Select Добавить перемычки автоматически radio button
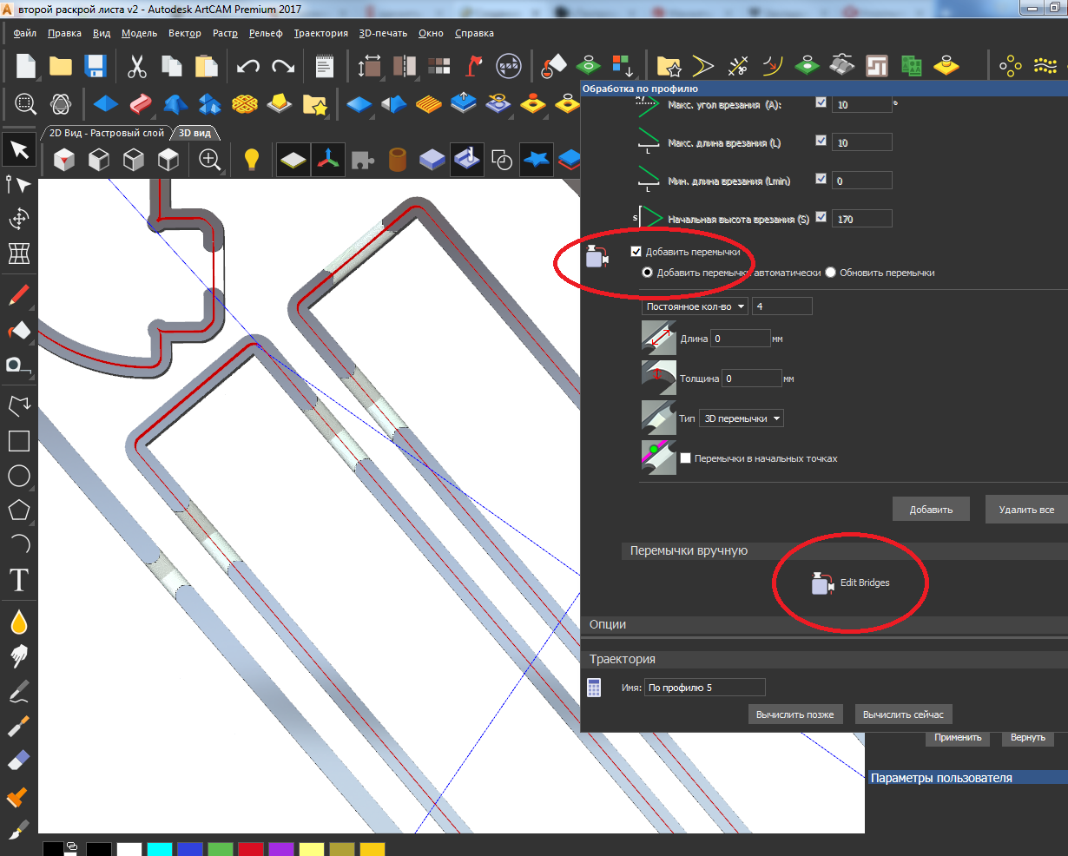 [647, 273]
